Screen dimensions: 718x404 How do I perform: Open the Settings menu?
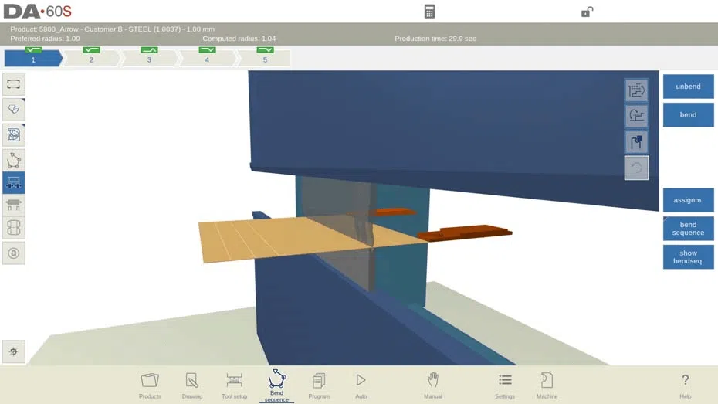505,385
